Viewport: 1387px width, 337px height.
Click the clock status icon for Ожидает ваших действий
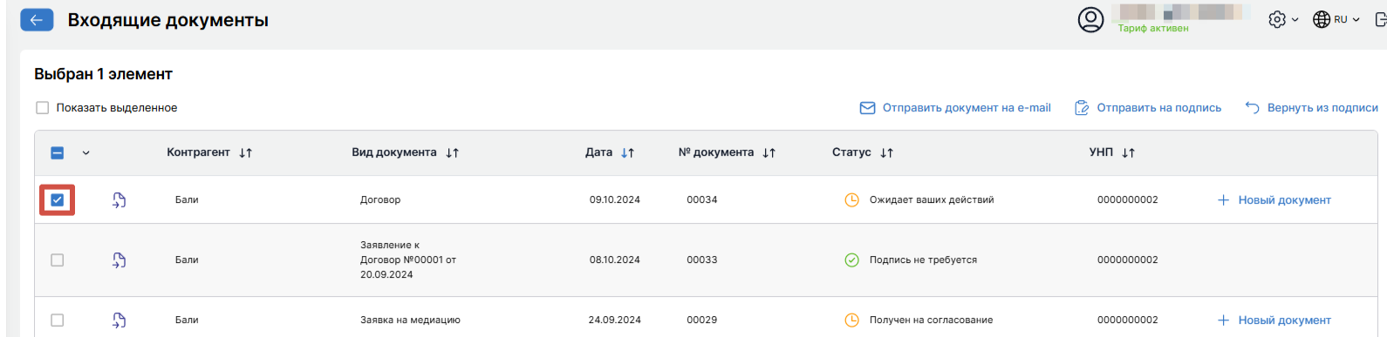[x=852, y=200]
